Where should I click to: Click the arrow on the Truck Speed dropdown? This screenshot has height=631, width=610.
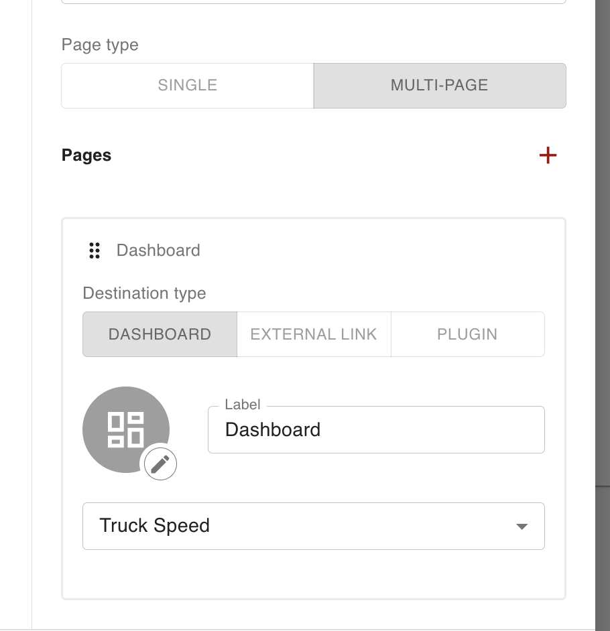522,527
